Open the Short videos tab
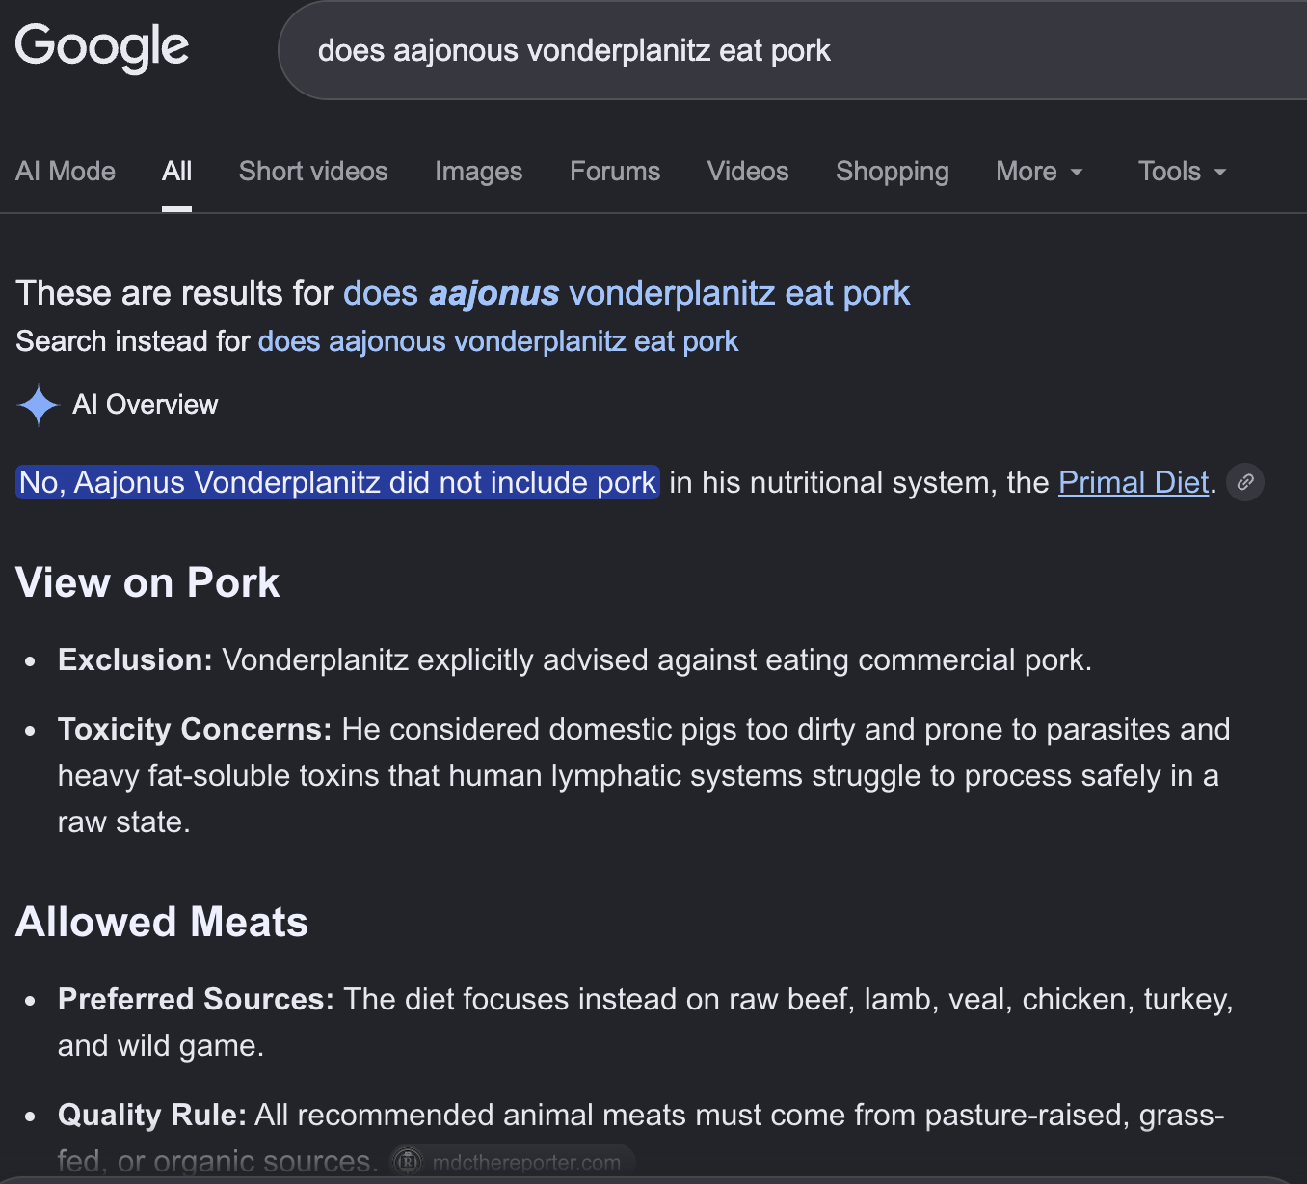This screenshot has width=1307, height=1184. point(313,172)
